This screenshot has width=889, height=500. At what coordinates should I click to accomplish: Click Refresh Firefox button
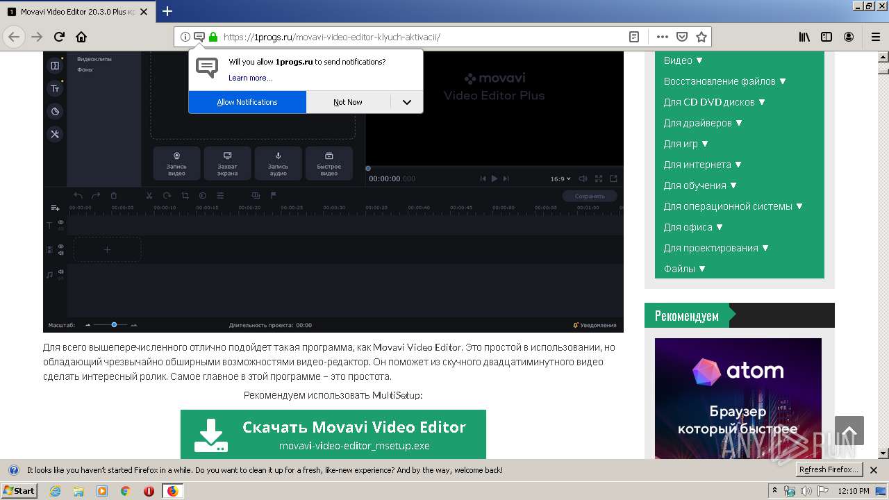[829, 469]
